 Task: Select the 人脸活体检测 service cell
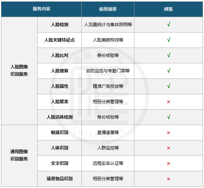click(59, 117)
